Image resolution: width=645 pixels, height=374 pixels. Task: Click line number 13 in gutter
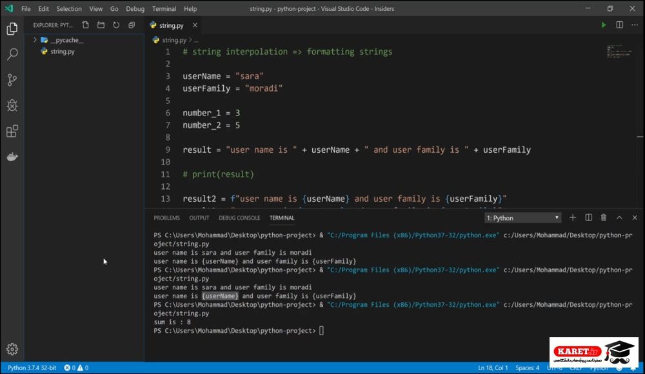165,199
